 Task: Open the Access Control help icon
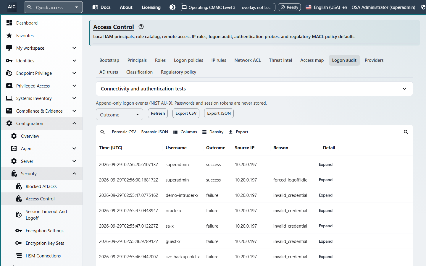141,27
